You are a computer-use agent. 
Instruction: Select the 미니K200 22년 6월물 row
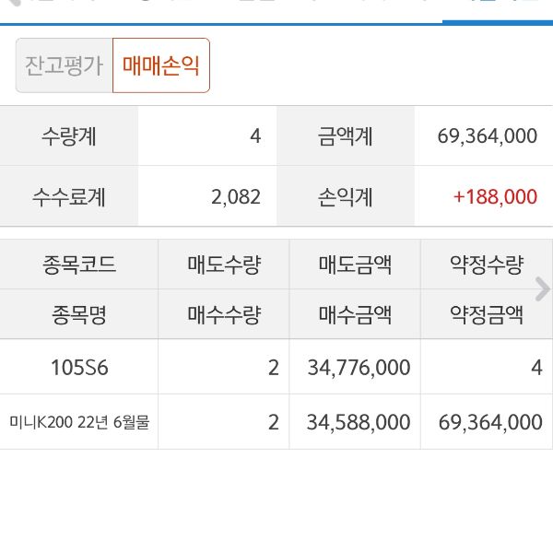point(79,422)
